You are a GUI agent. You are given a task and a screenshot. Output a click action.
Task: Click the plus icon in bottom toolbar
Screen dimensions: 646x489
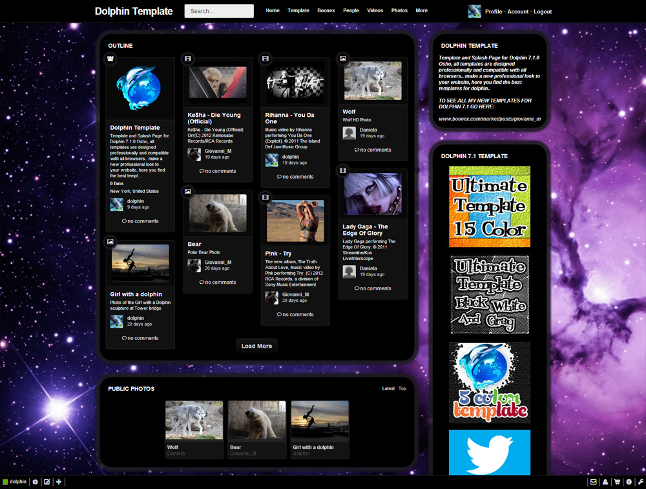click(59, 482)
